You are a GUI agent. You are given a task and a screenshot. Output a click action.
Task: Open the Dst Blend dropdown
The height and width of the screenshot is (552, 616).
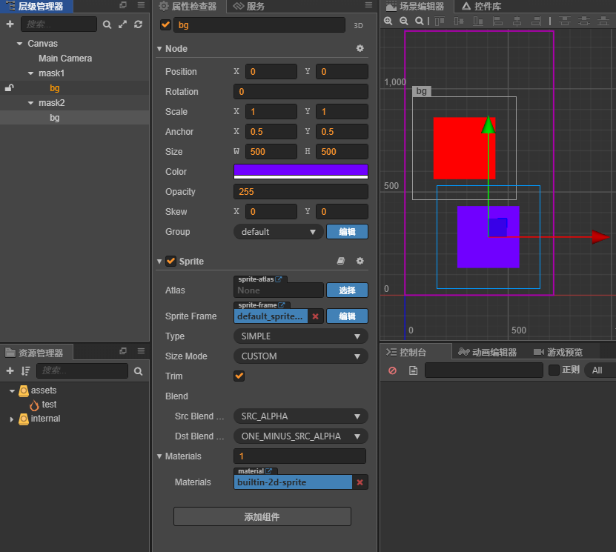301,436
